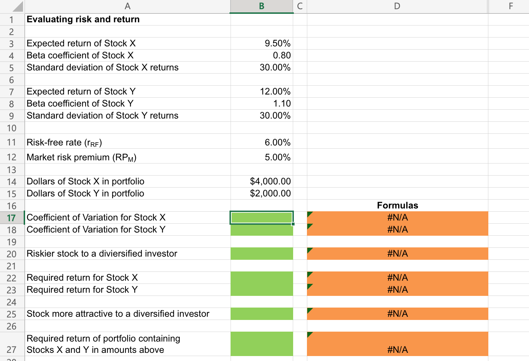
Task: Click 'Required return of portfolio' label in row 27
Action: click(x=104, y=344)
